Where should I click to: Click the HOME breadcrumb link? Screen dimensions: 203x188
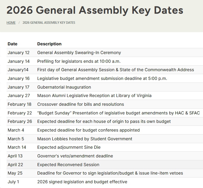11,23
